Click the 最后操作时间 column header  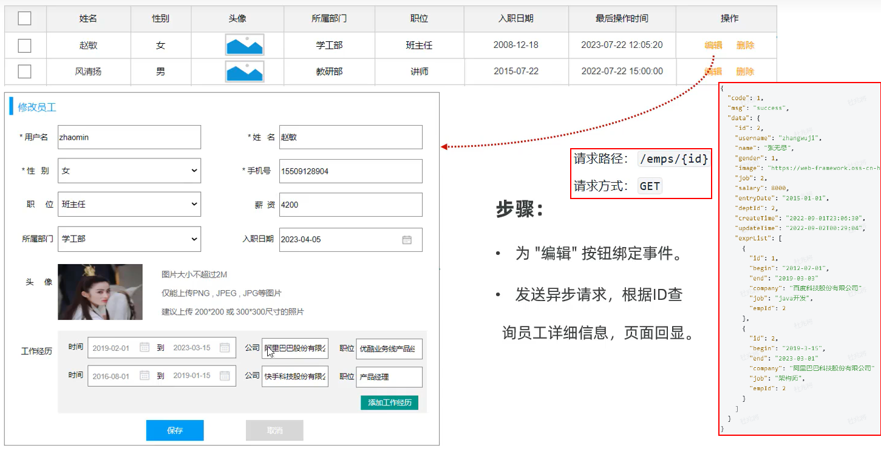coord(622,18)
